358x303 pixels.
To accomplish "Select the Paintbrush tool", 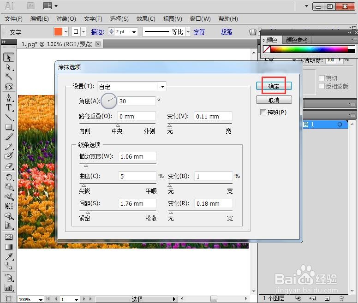I will (9, 137).
